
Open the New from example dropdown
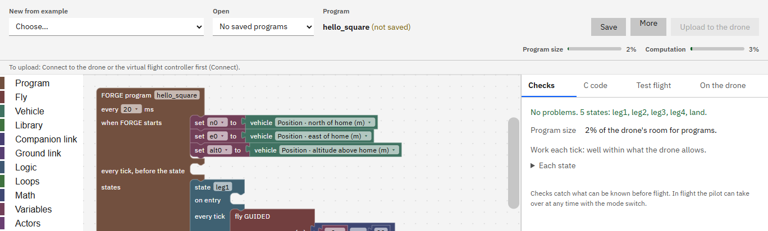pyautogui.click(x=107, y=26)
